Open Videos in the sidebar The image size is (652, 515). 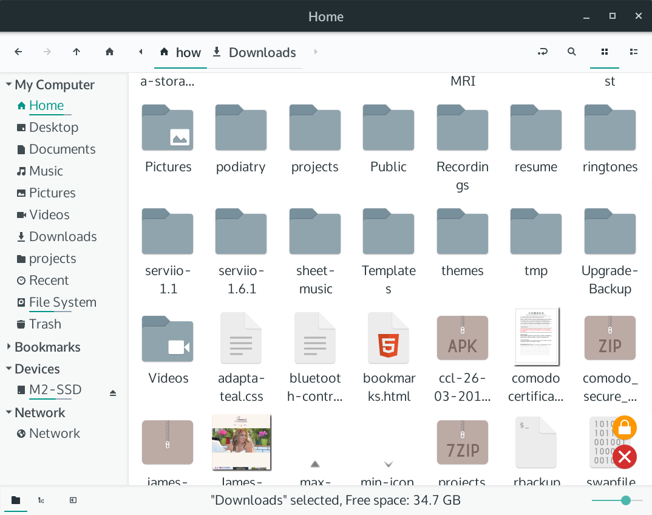(x=43, y=214)
